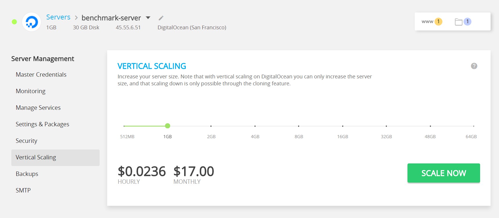
Task: Edit server name with pencil icon
Action: pyautogui.click(x=161, y=18)
